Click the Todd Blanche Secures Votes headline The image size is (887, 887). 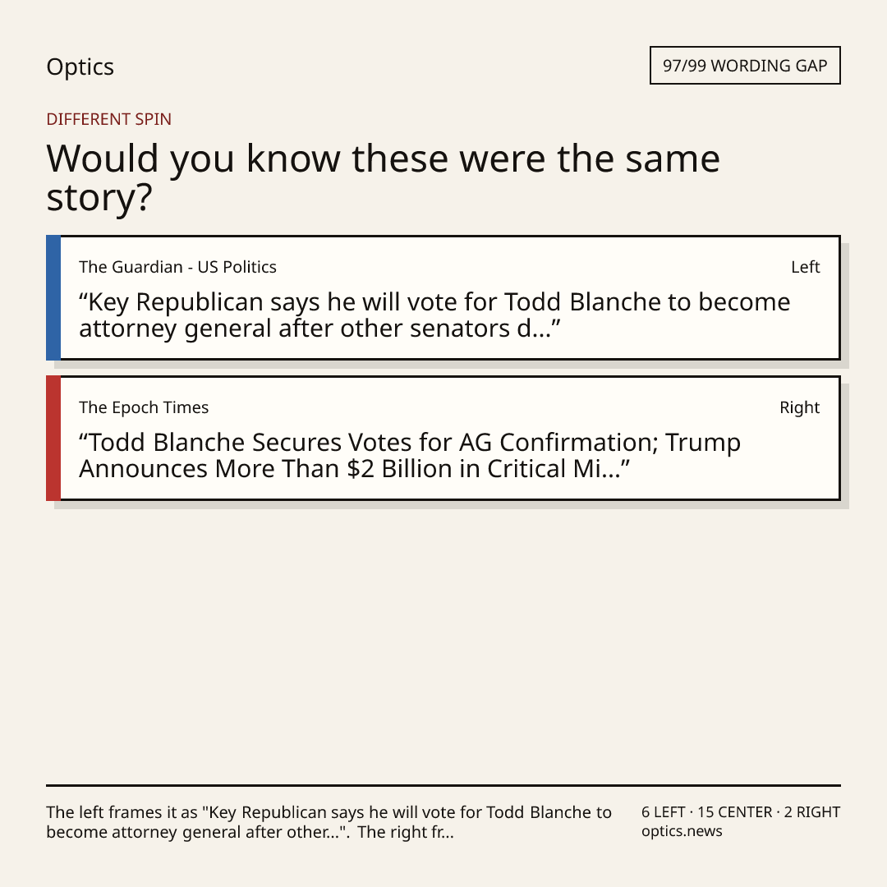click(x=410, y=455)
